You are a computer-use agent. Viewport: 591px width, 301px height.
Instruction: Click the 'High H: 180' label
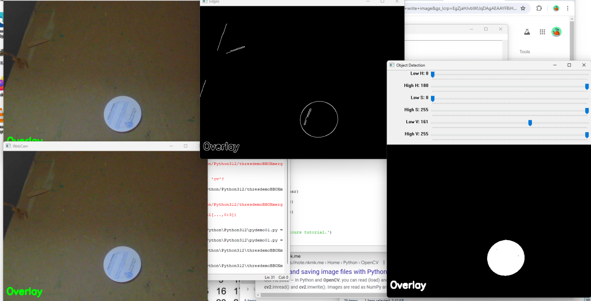[416, 85]
